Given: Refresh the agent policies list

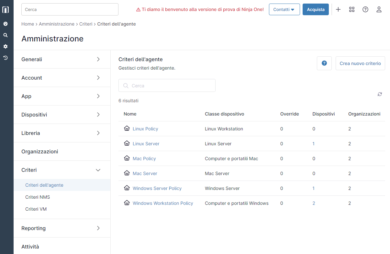Looking at the screenshot, I should pos(380,94).
